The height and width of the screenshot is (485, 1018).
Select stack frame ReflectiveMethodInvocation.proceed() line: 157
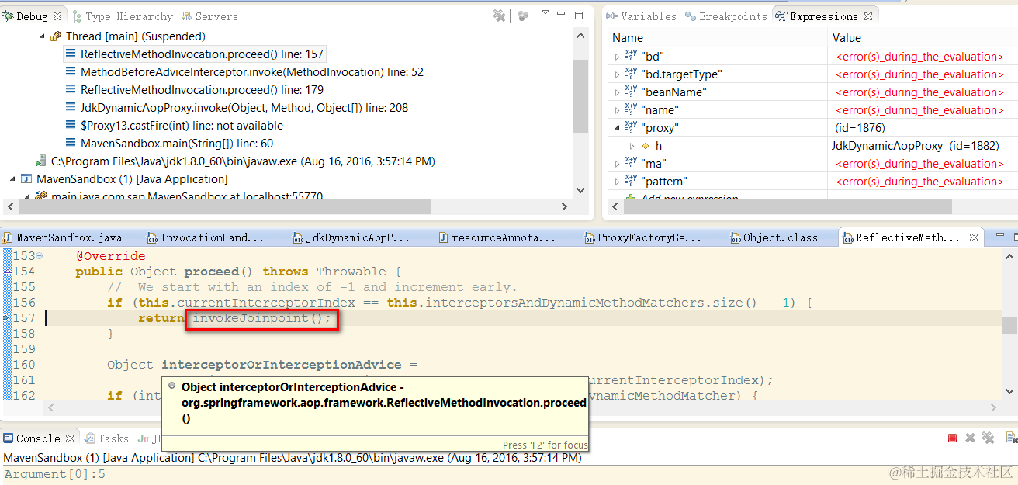tap(195, 54)
